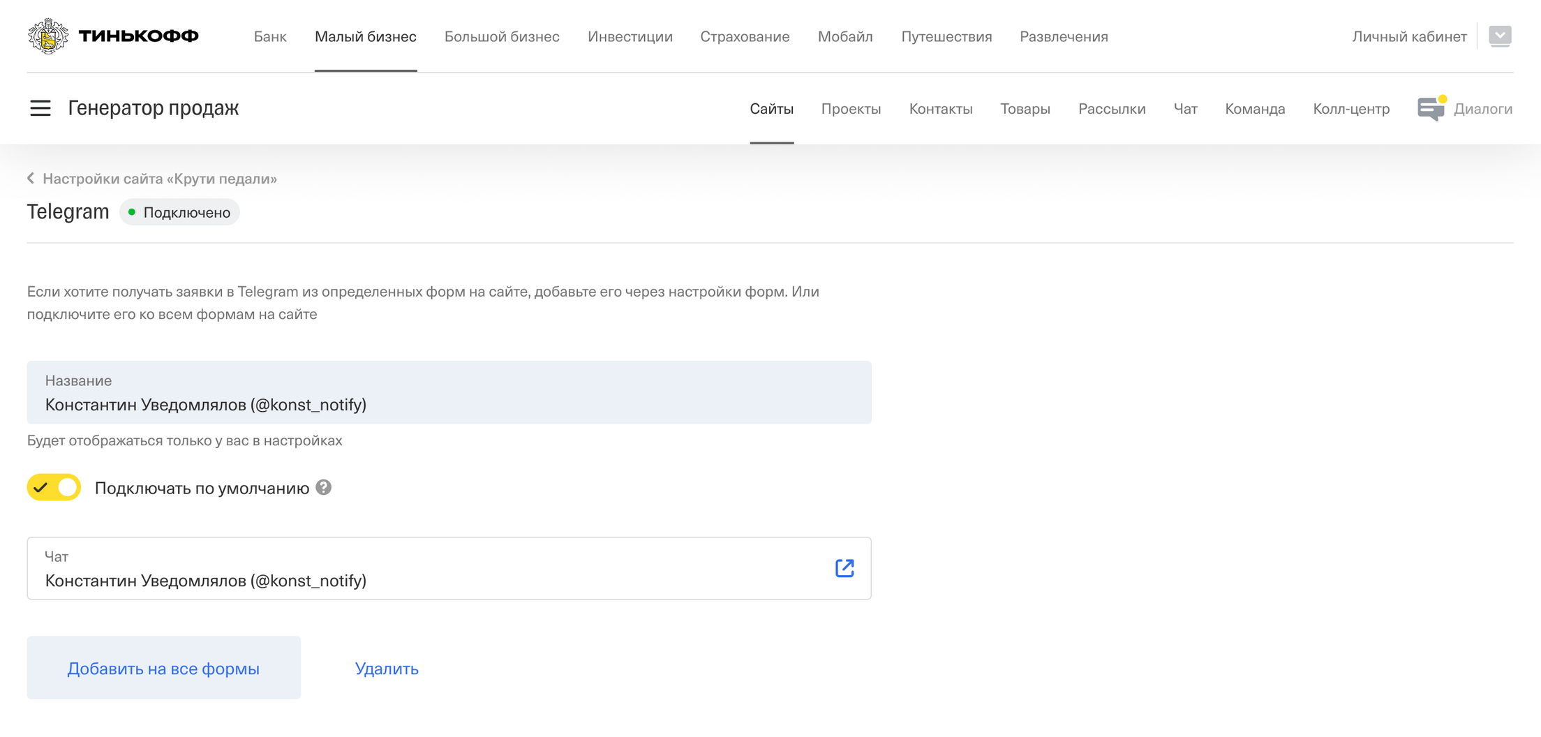Open Страхование section
1541x737 pixels.
click(745, 36)
